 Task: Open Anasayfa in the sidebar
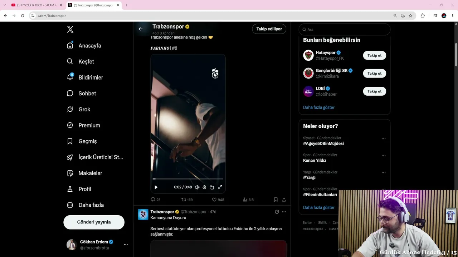pyautogui.click(x=84, y=46)
